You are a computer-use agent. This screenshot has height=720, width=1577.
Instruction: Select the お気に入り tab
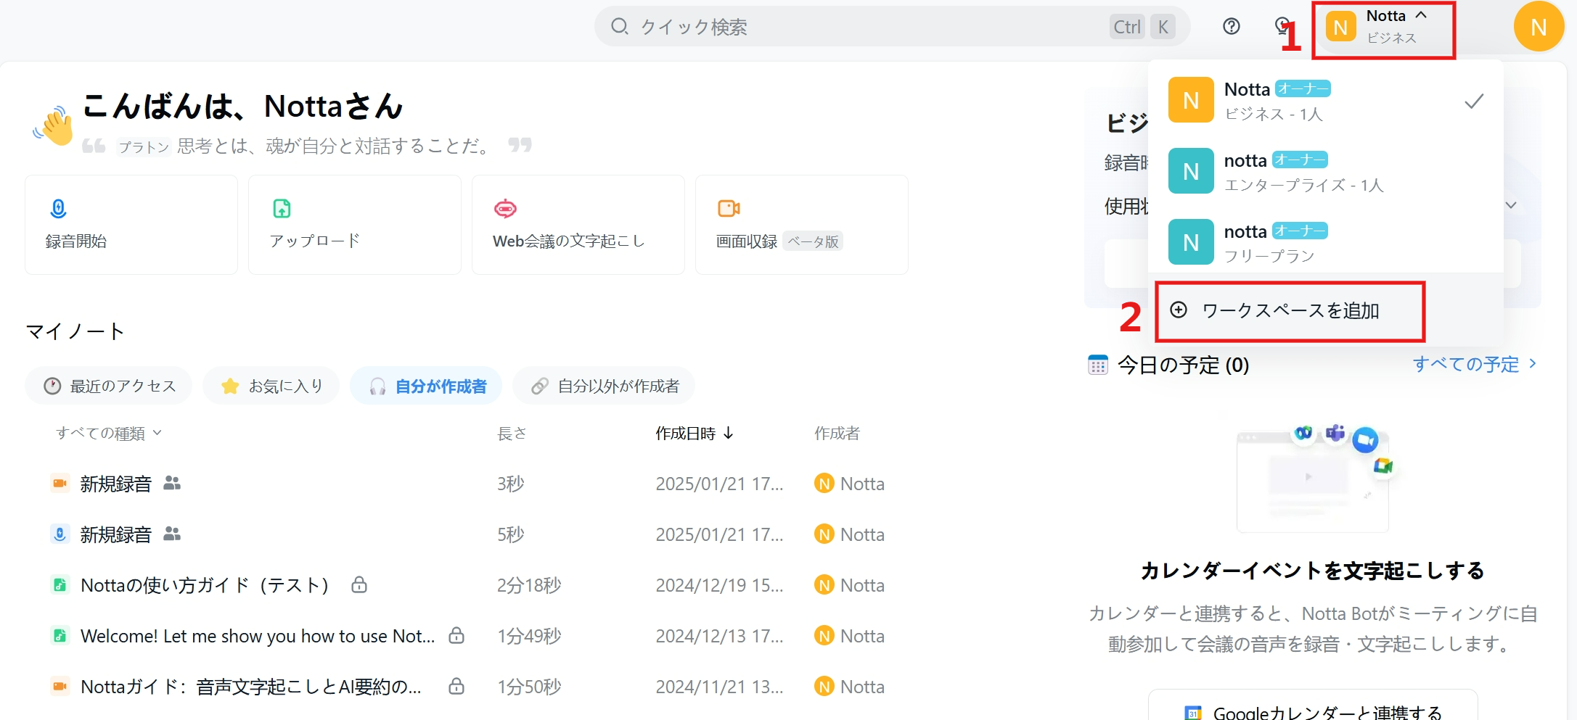[271, 386]
